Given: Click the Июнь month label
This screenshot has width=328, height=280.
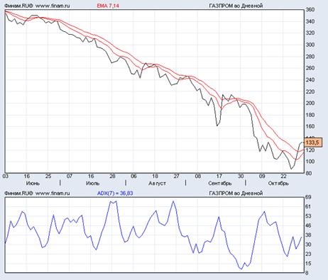Looking at the screenshot, I should pyautogui.click(x=33, y=184).
